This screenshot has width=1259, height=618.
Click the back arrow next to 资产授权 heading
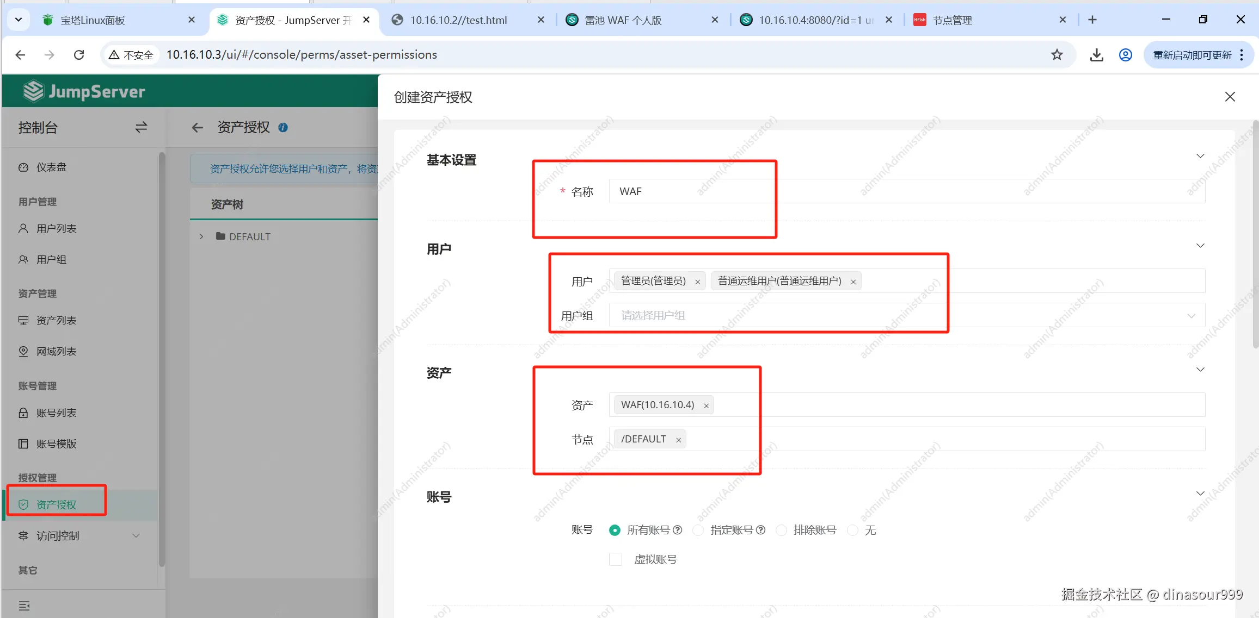point(197,128)
